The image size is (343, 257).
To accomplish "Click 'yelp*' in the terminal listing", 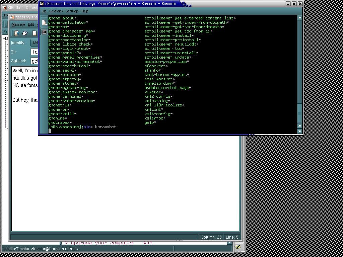I will (150, 122).
